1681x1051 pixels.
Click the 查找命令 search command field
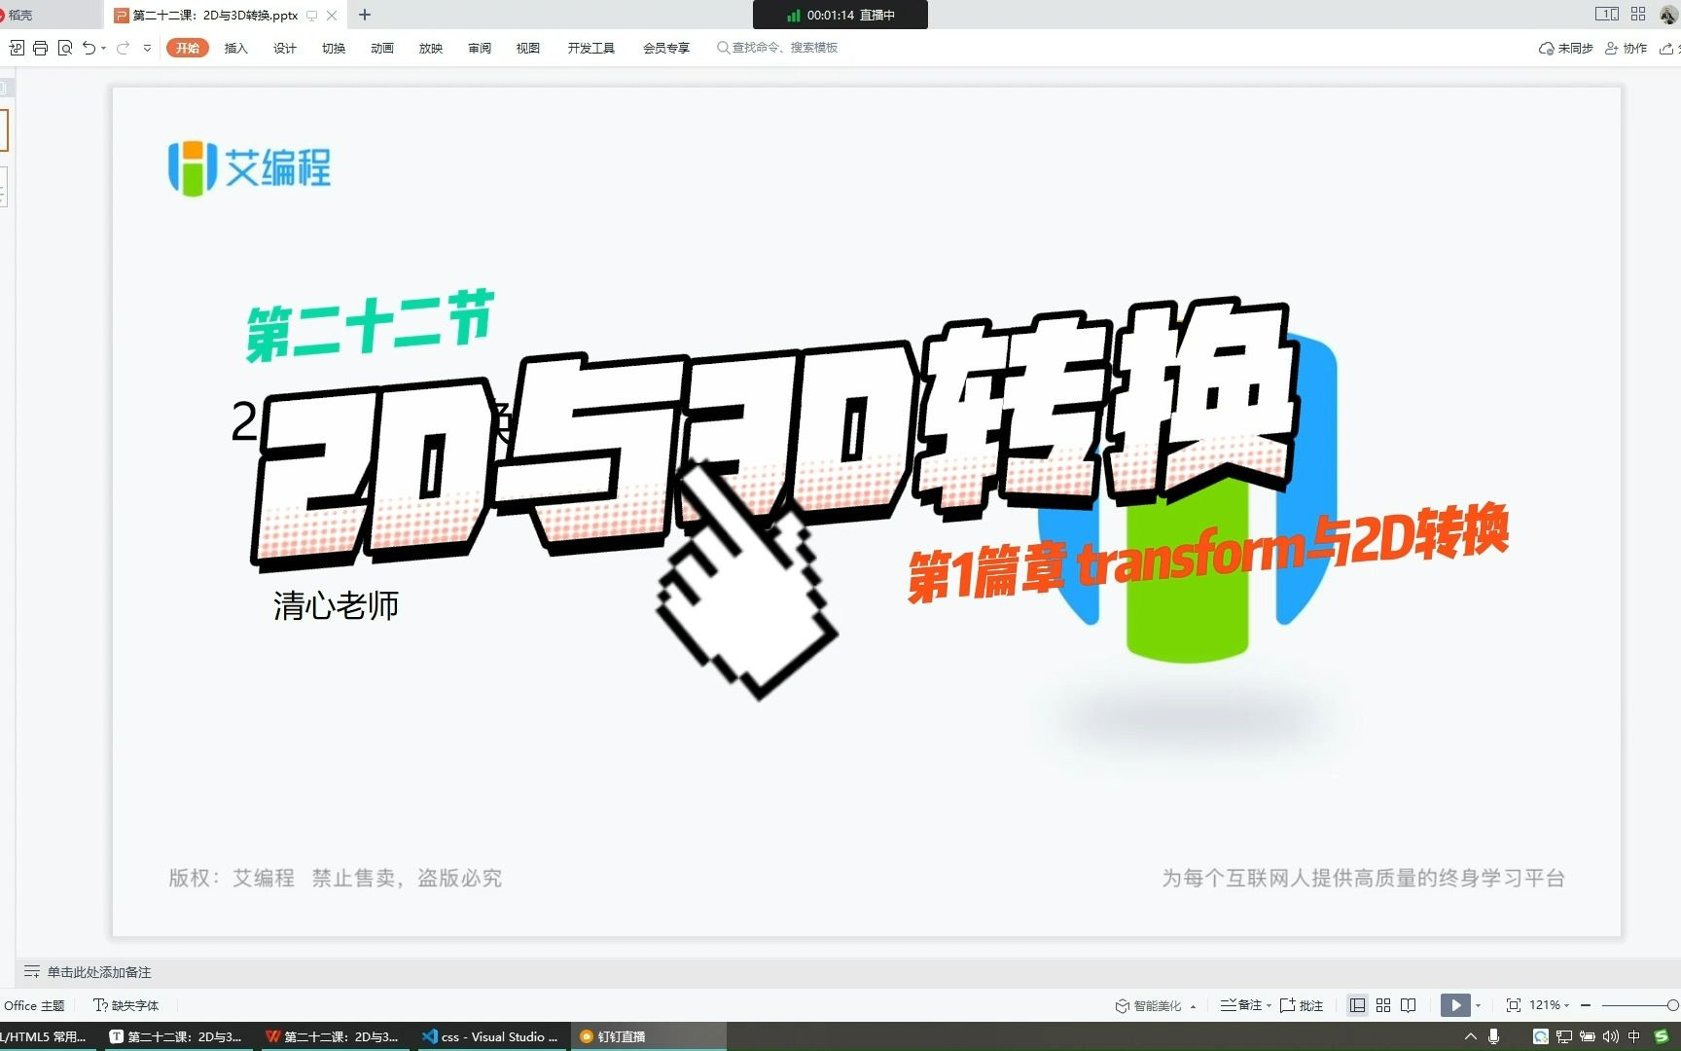[x=778, y=47]
